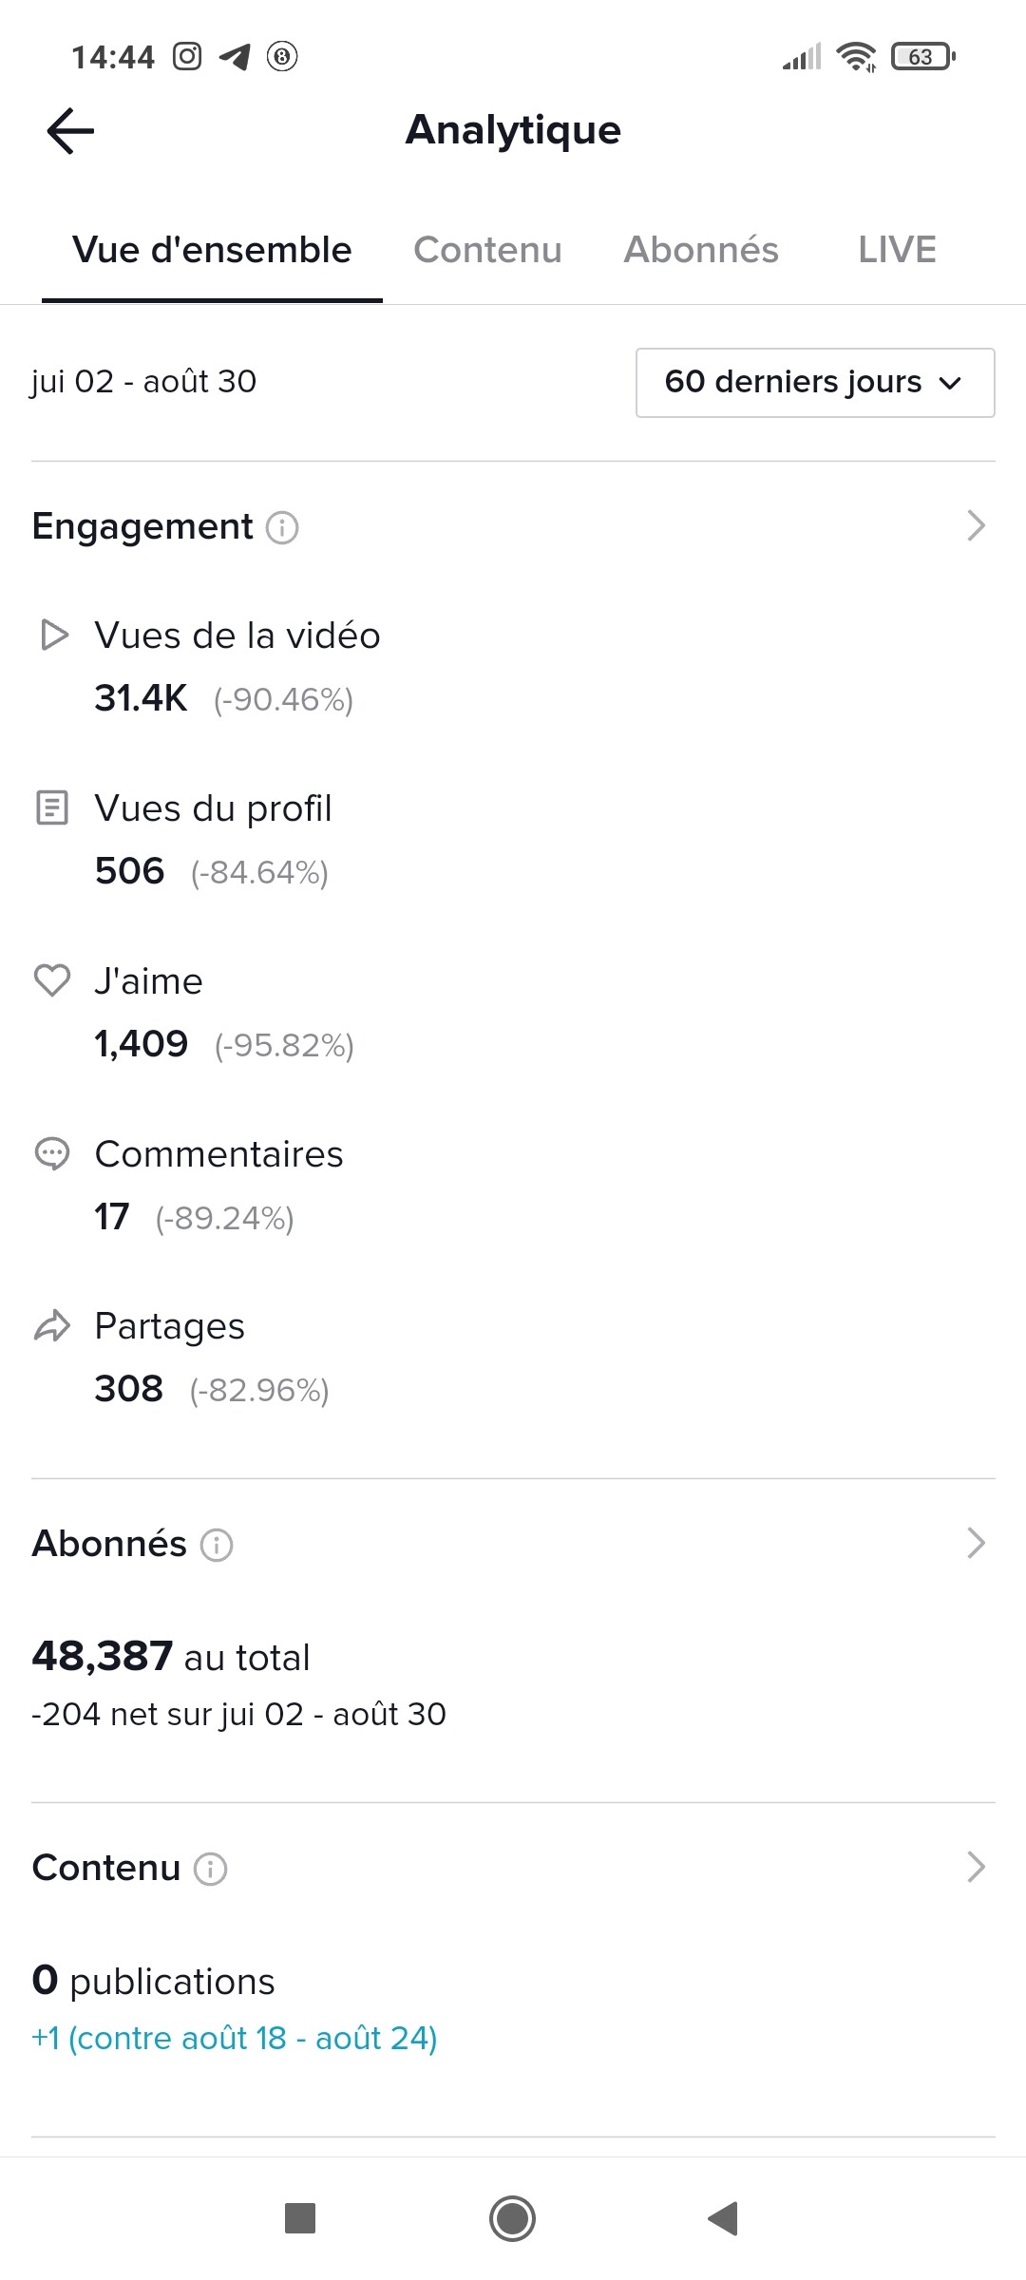Switch to the Abonnés tab

(701, 250)
